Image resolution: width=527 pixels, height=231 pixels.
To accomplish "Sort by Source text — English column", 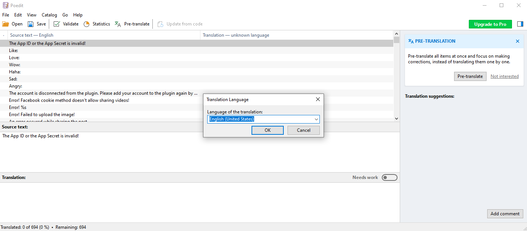I will [104, 35].
